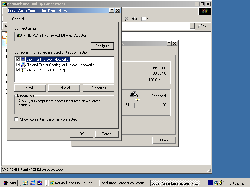
Task: Click the Configure button
Action: point(102,46)
